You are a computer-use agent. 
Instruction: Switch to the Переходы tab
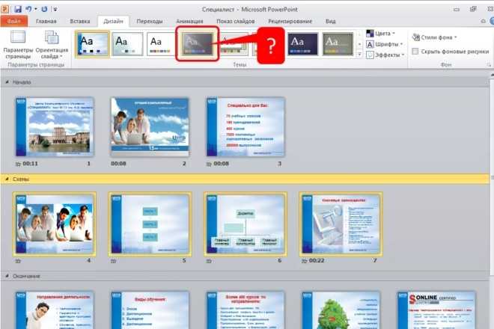pos(150,21)
